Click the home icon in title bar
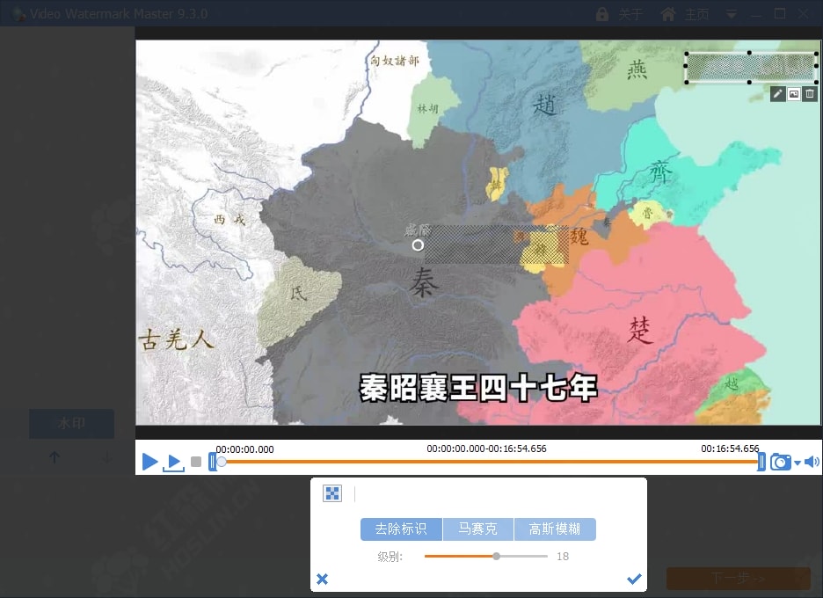This screenshot has height=598, width=823. (x=668, y=14)
